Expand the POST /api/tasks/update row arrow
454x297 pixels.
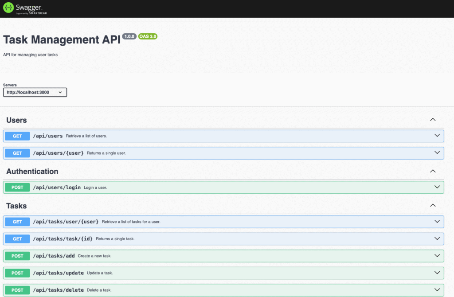point(437,273)
